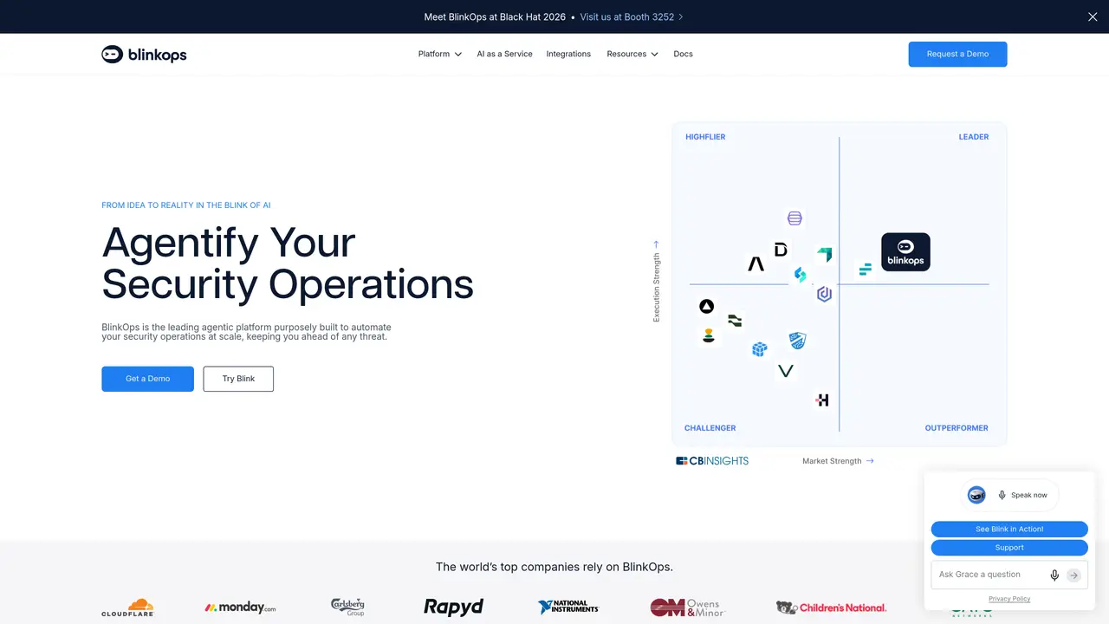
Task: Click the 'Meet BlinkOps at Black Hat 2026' text
Action: [x=495, y=16]
